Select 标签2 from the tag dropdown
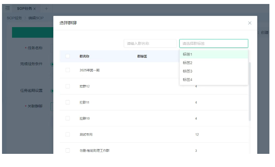 point(214,63)
